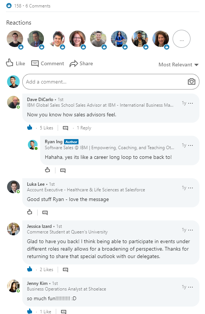Reply icon under Dave DiCarlo's comment
The height and width of the screenshot is (314, 205).
(x=65, y=128)
